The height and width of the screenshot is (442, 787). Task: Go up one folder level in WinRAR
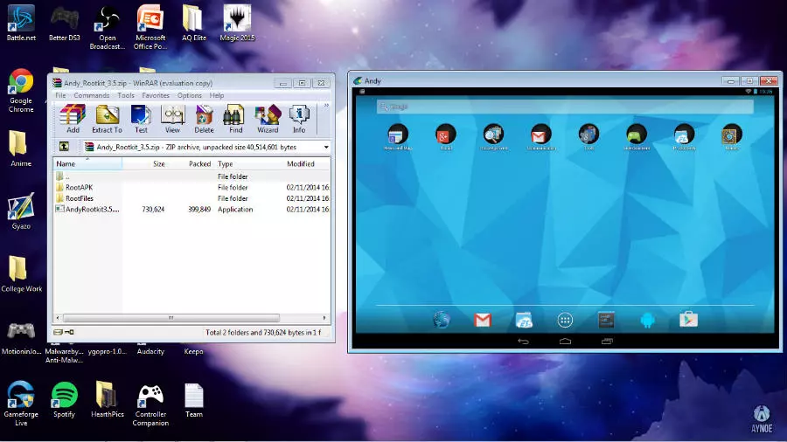coord(64,147)
